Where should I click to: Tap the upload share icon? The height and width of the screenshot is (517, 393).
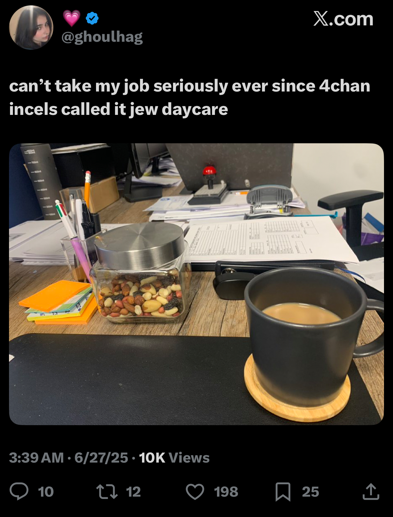click(x=371, y=492)
